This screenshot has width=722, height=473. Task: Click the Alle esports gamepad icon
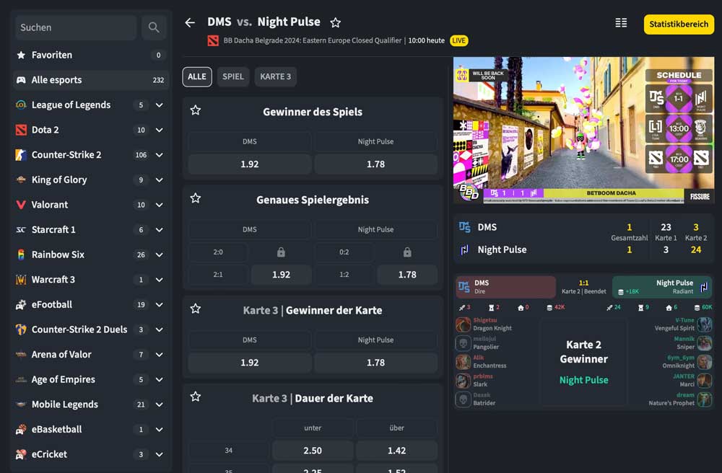pos(21,80)
